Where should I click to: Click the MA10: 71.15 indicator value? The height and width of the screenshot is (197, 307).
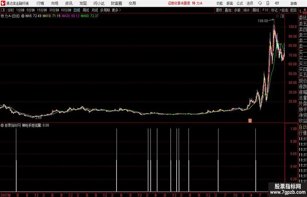click(52, 16)
